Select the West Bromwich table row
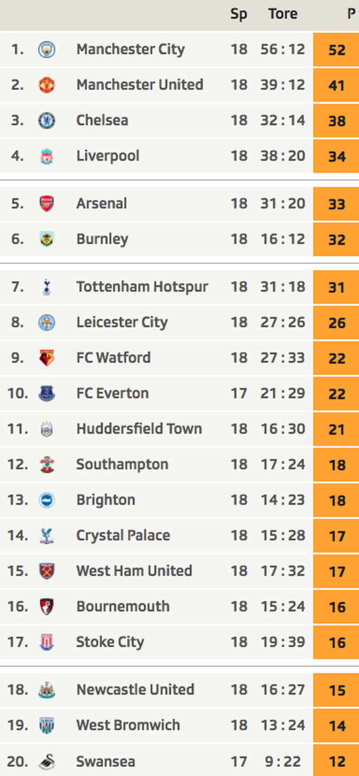Viewport: 359px width, 776px height. (179, 725)
